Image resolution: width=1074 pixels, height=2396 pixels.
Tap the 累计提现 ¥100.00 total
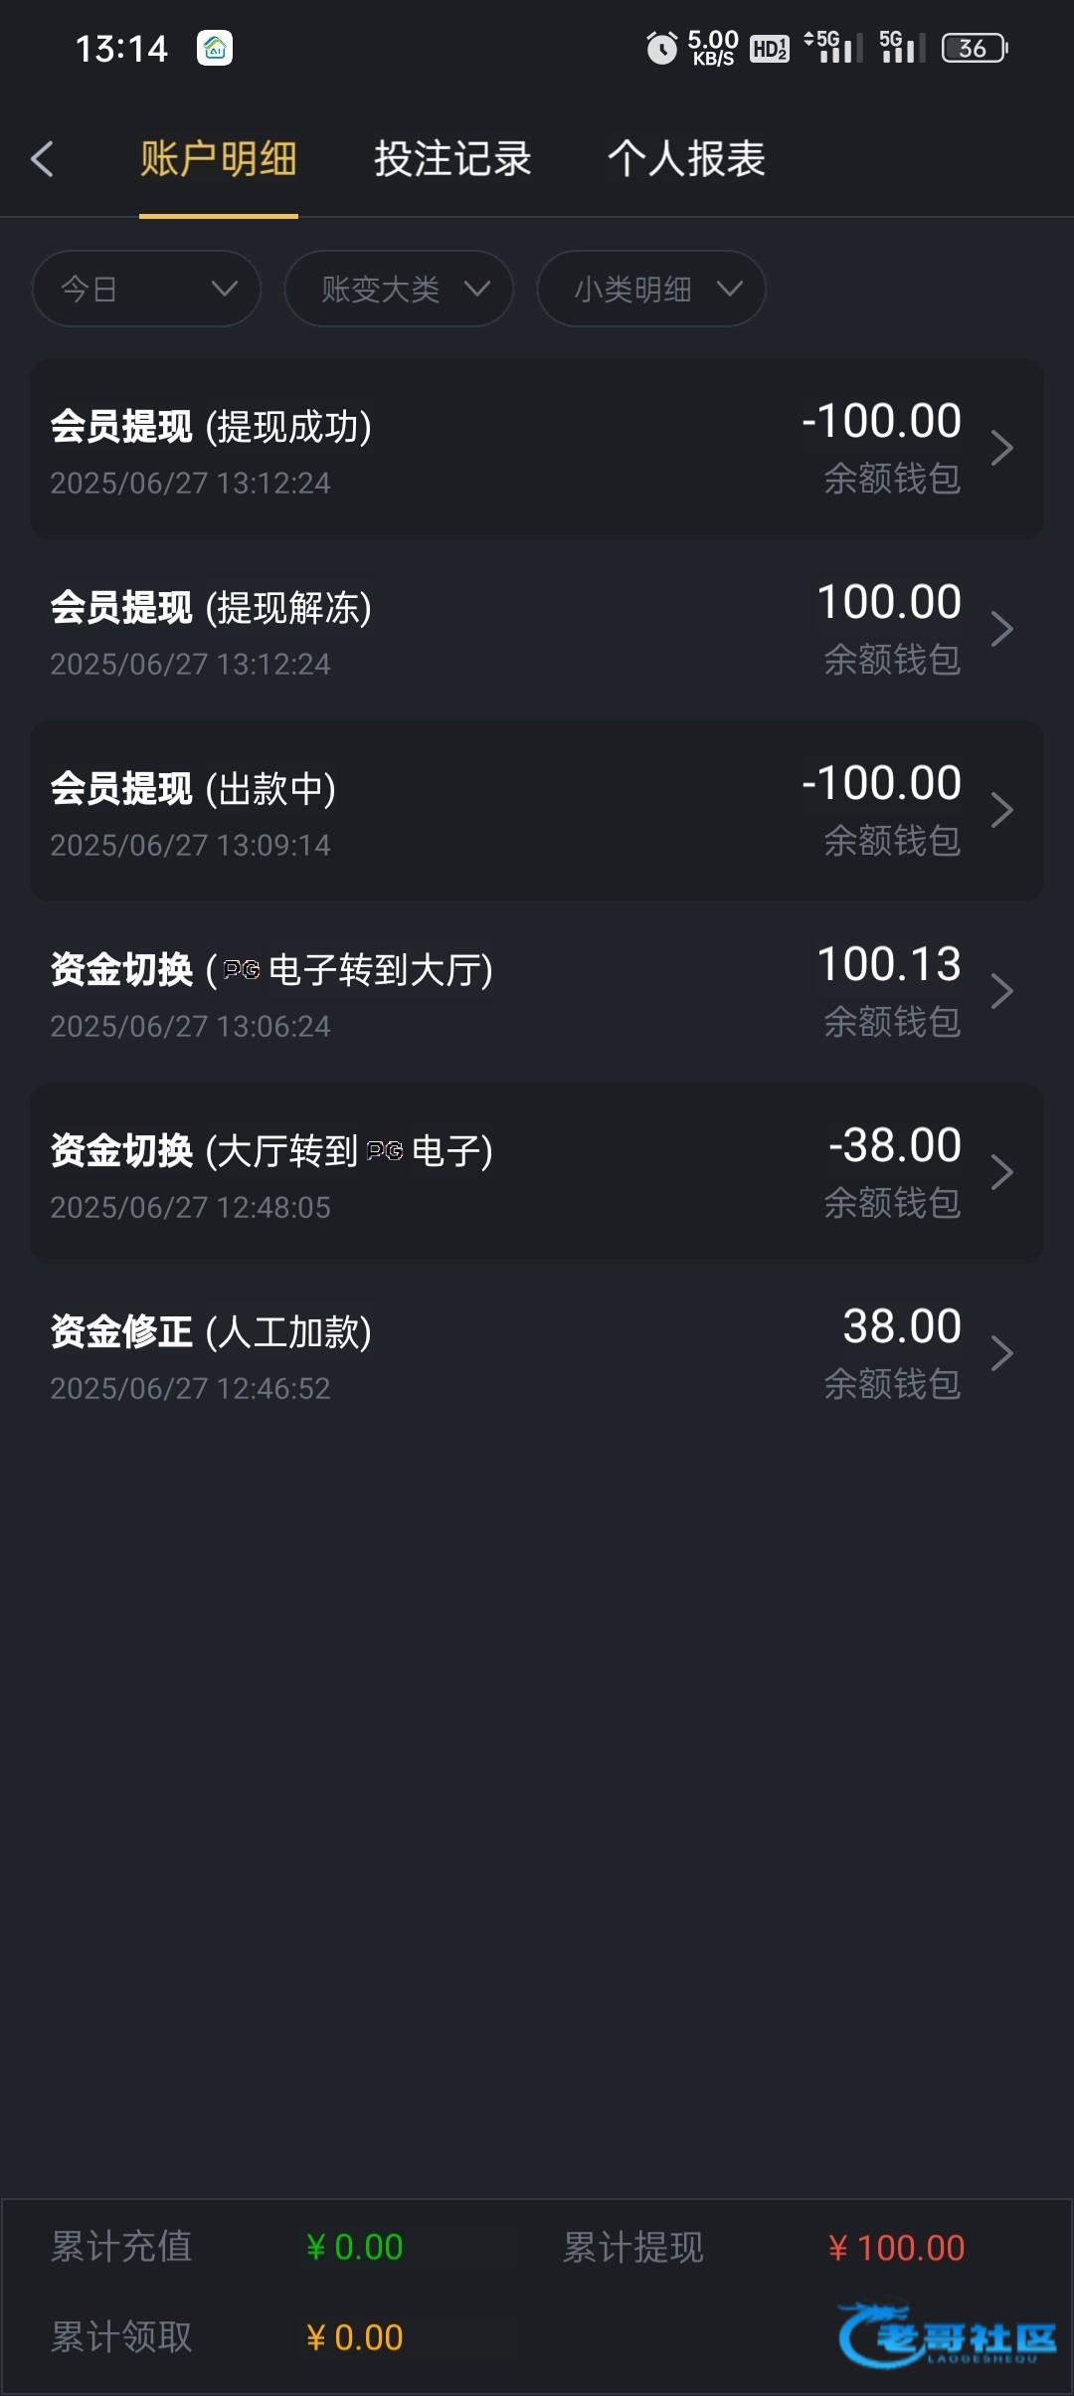point(895,2248)
